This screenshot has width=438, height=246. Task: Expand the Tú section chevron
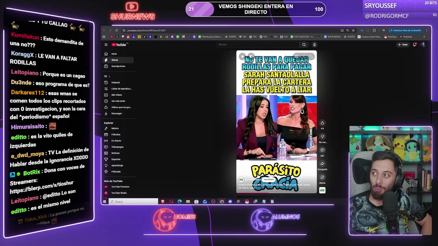point(109,76)
